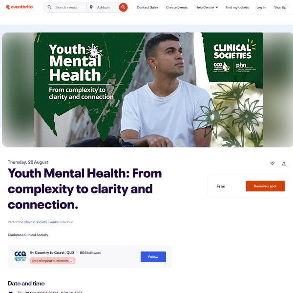Like the event with heart icon
Screen dimensions: 293x293
272,163
